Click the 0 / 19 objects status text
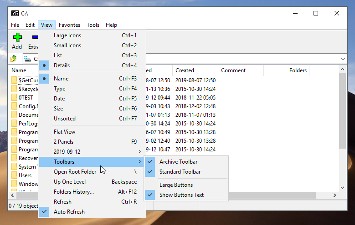The image size is (355, 225). [23, 206]
